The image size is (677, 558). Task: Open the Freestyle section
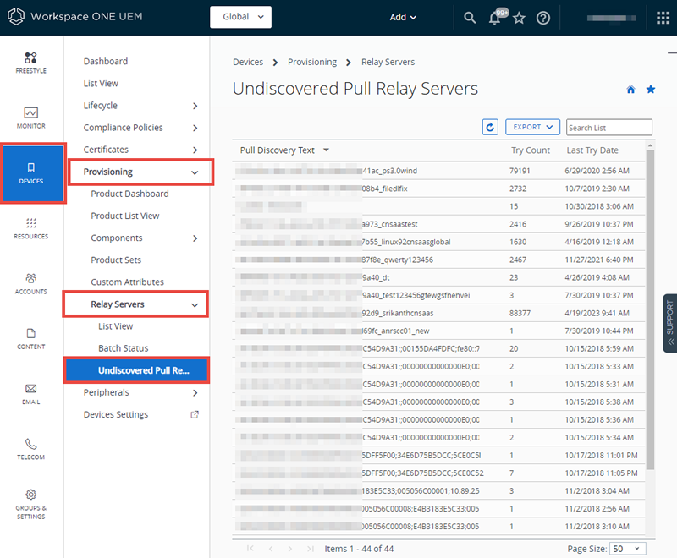pos(30,63)
